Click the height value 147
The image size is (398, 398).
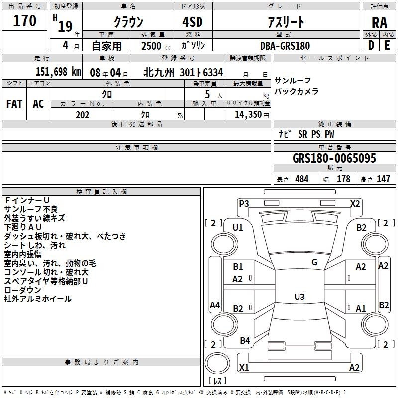click(x=383, y=179)
